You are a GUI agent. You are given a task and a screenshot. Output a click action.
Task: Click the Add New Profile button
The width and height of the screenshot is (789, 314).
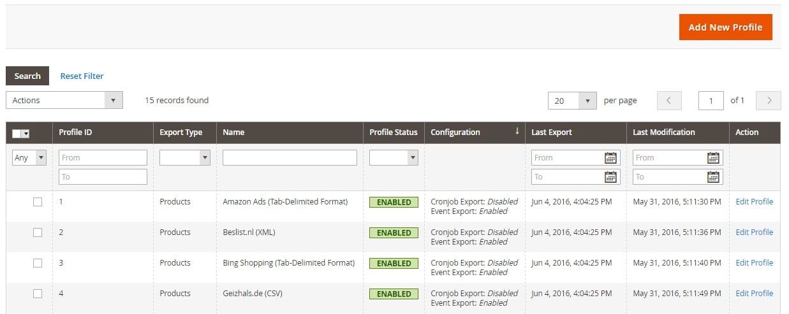click(725, 27)
